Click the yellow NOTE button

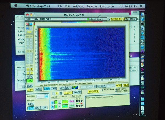pyautogui.click(x=119, y=86)
